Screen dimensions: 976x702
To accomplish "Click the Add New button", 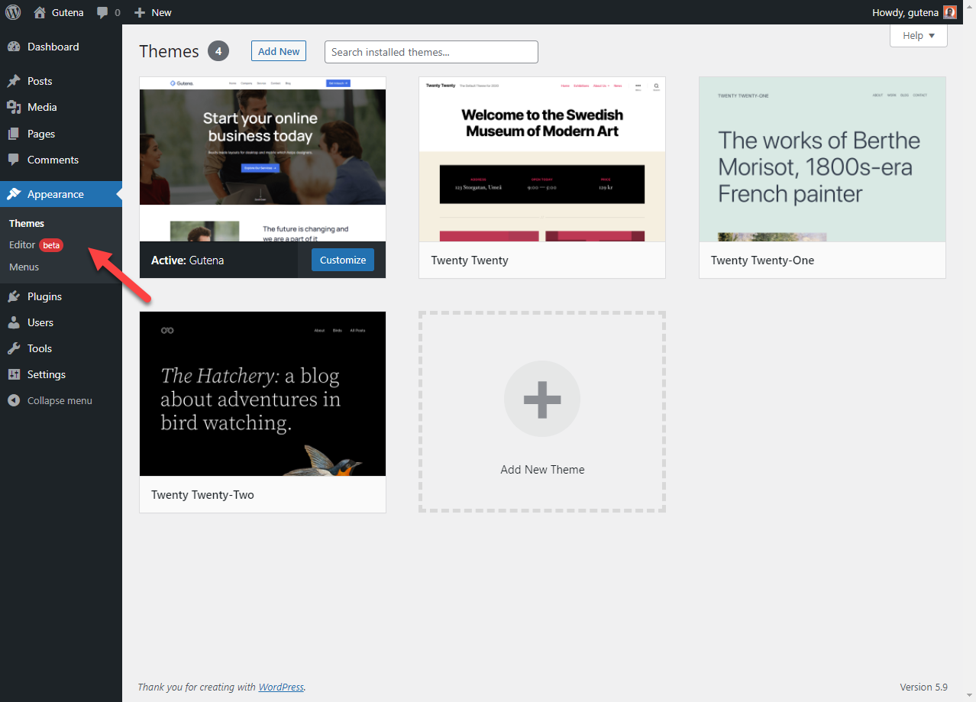I will 279,51.
